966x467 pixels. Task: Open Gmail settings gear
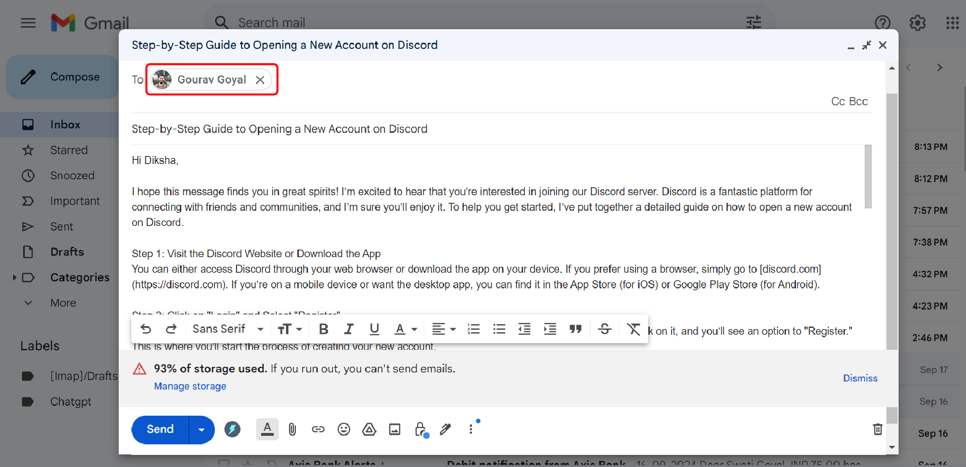tap(918, 23)
